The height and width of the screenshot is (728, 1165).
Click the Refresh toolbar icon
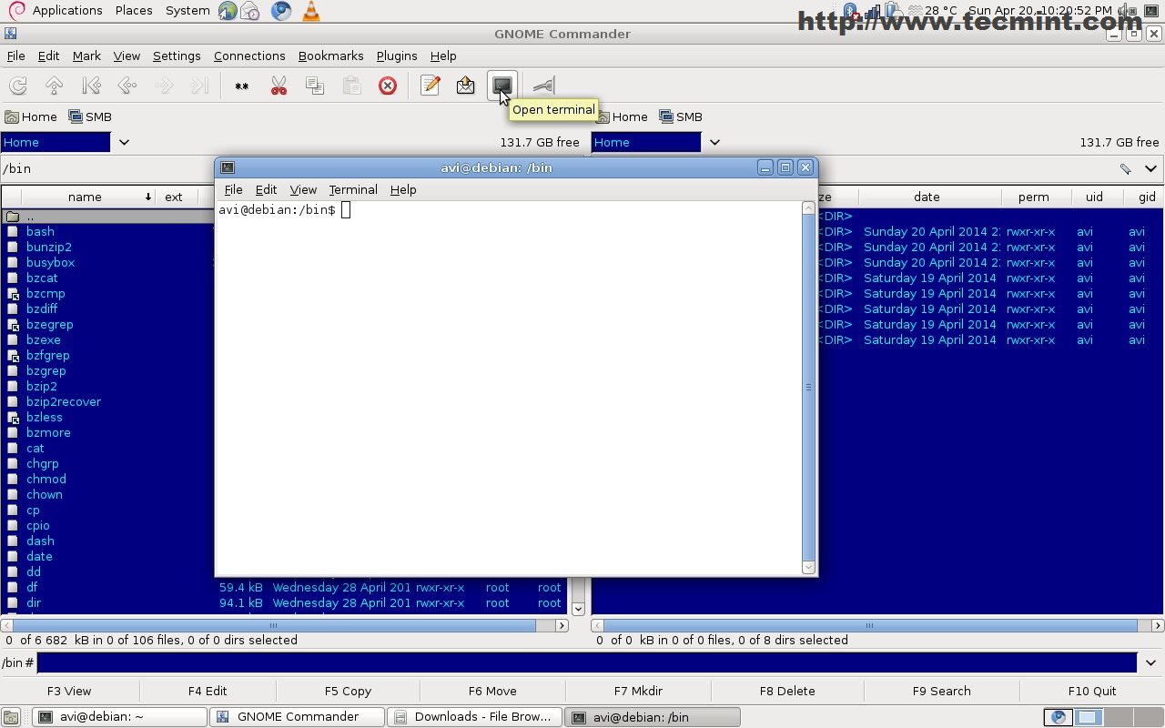pyautogui.click(x=17, y=86)
